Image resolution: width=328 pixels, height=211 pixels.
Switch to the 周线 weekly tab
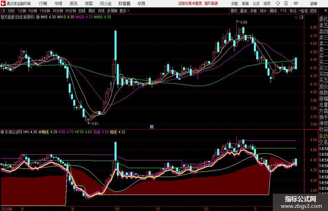pos(91,11)
